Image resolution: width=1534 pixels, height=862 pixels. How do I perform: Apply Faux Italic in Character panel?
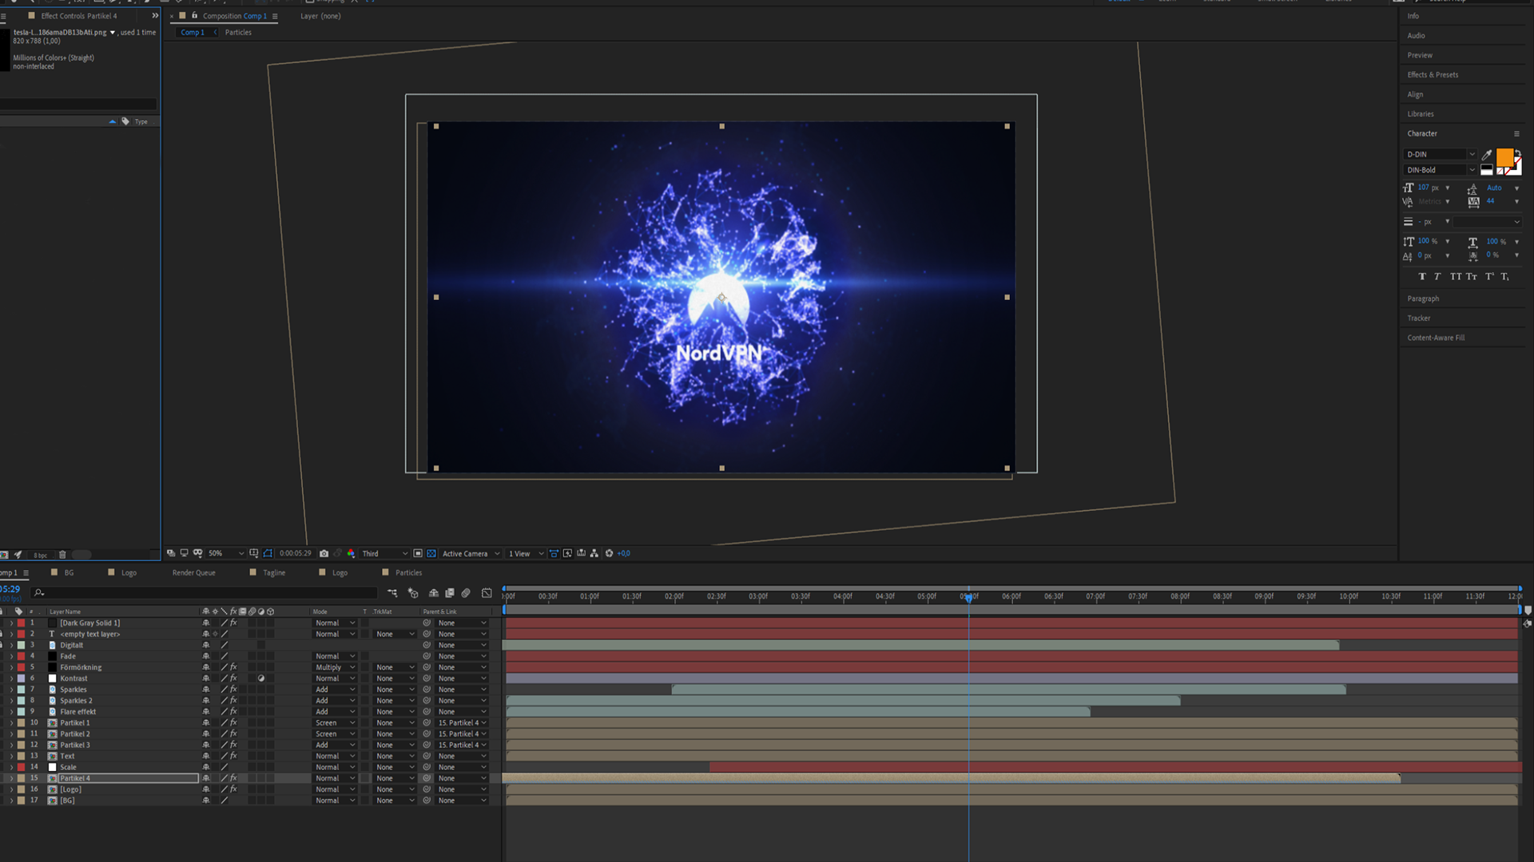click(x=1437, y=277)
